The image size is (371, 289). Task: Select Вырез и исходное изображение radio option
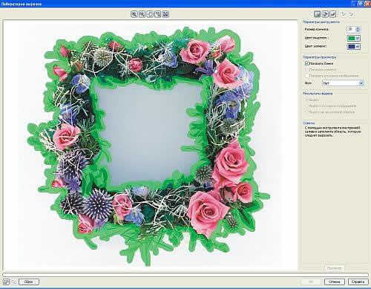coord(307,105)
